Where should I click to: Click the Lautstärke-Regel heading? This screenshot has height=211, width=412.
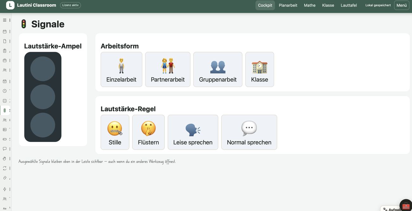click(x=128, y=109)
